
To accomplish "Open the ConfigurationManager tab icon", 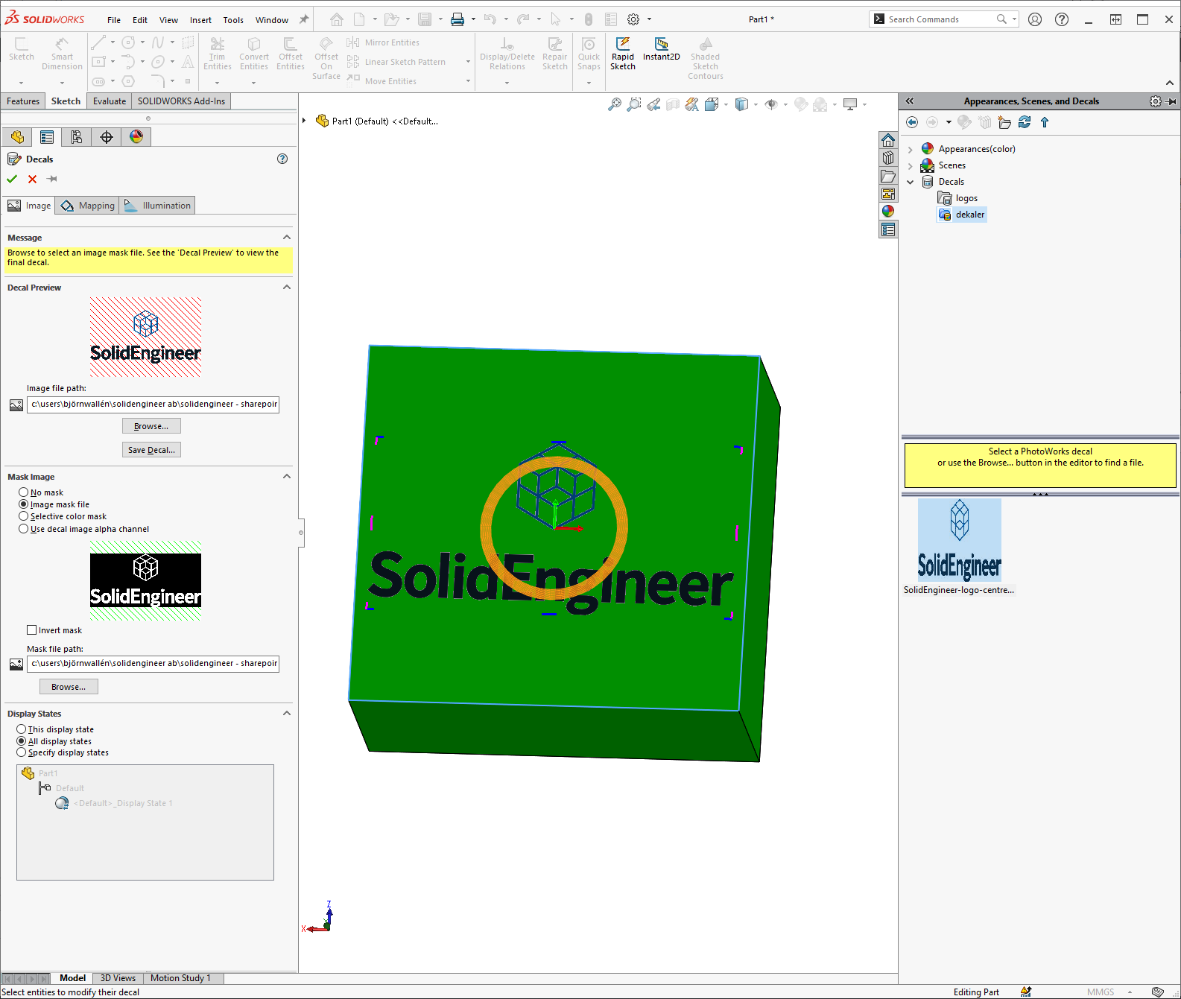I will click(x=77, y=136).
